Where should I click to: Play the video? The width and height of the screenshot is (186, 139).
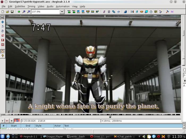click(2, 121)
